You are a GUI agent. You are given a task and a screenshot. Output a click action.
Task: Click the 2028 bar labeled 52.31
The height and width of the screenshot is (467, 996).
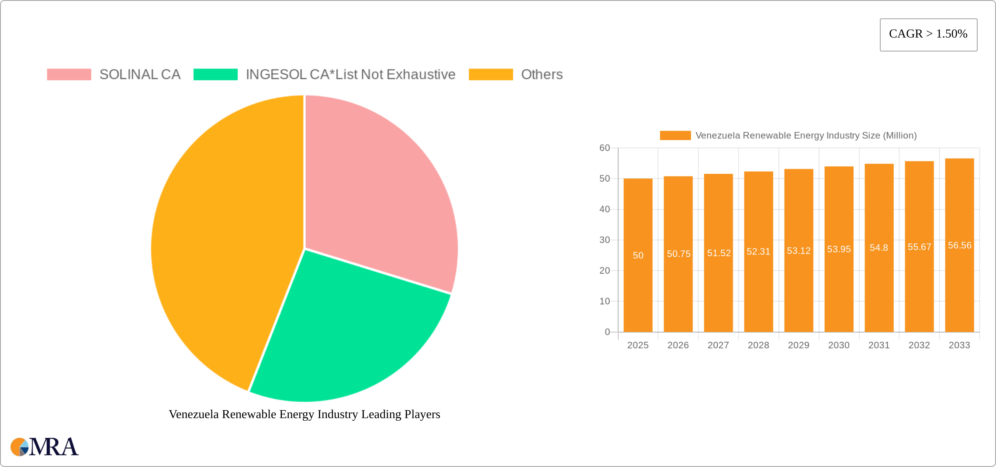pos(758,252)
